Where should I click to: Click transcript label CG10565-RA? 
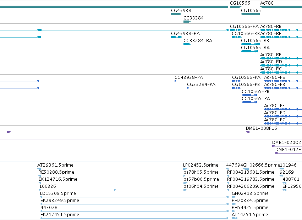[255, 48]
